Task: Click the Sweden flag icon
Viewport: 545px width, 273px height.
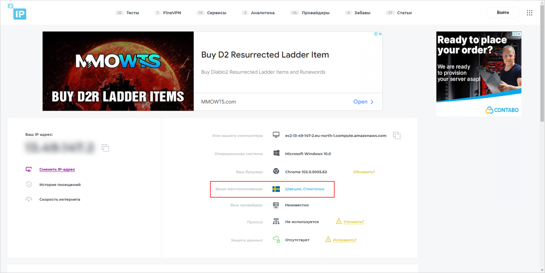Action: tap(276, 189)
